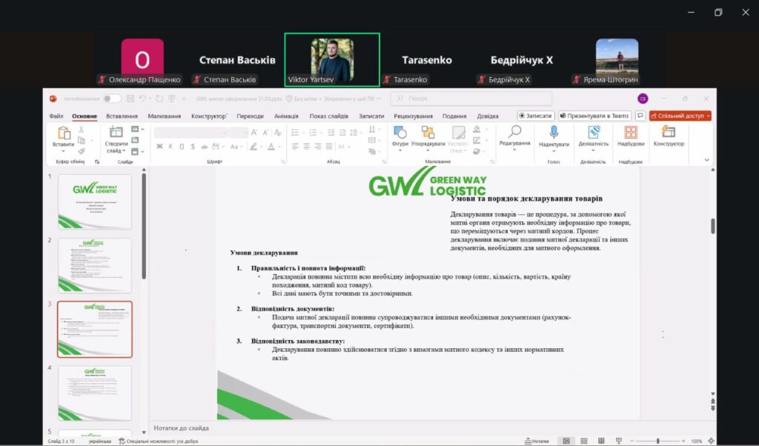759x446 pixels.
Task: Click the Презентувати в Teams button
Action: pyautogui.click(x=594, y=116)
